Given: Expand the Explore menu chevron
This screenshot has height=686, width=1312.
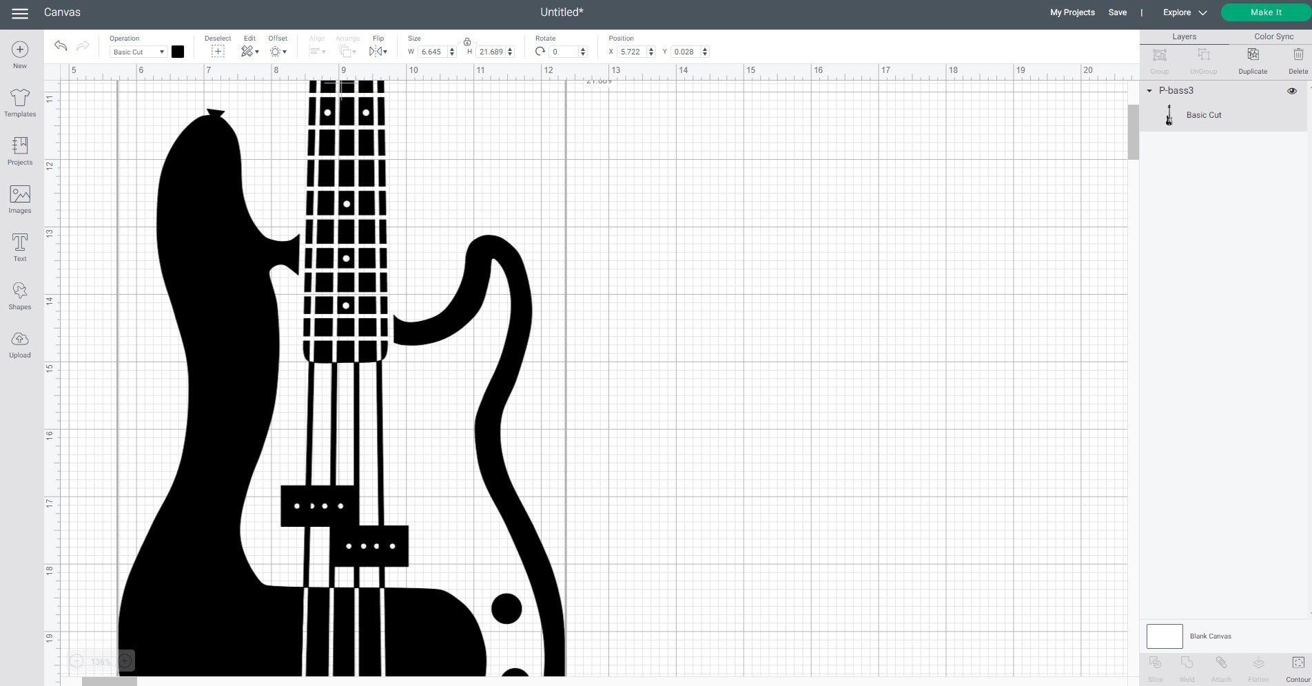Looking at the screenshot, I should (1203, 12).
